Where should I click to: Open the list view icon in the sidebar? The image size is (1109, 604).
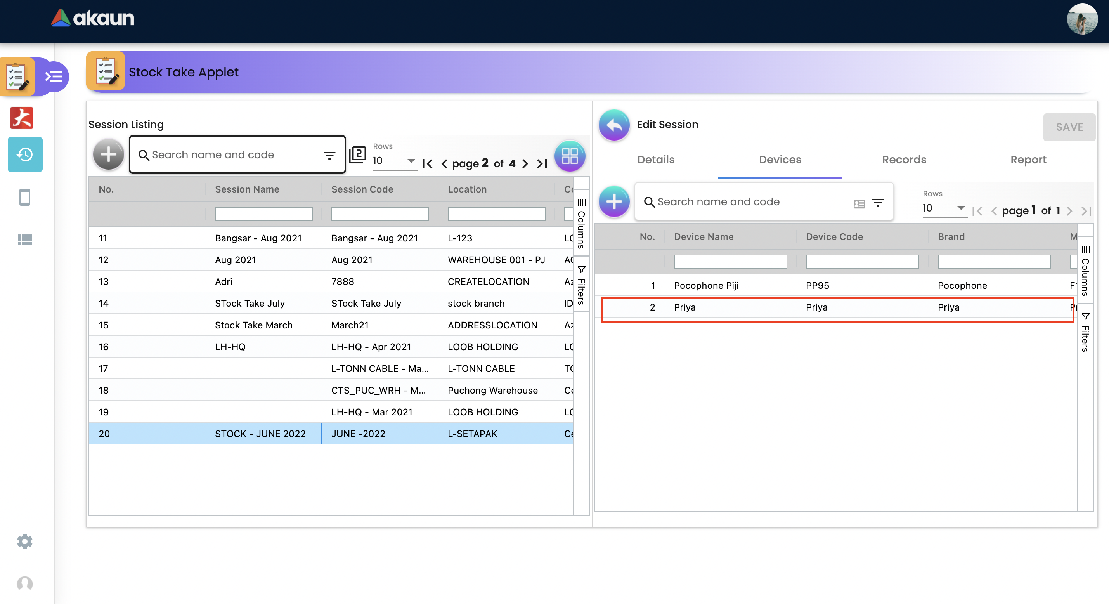point(25,240)
